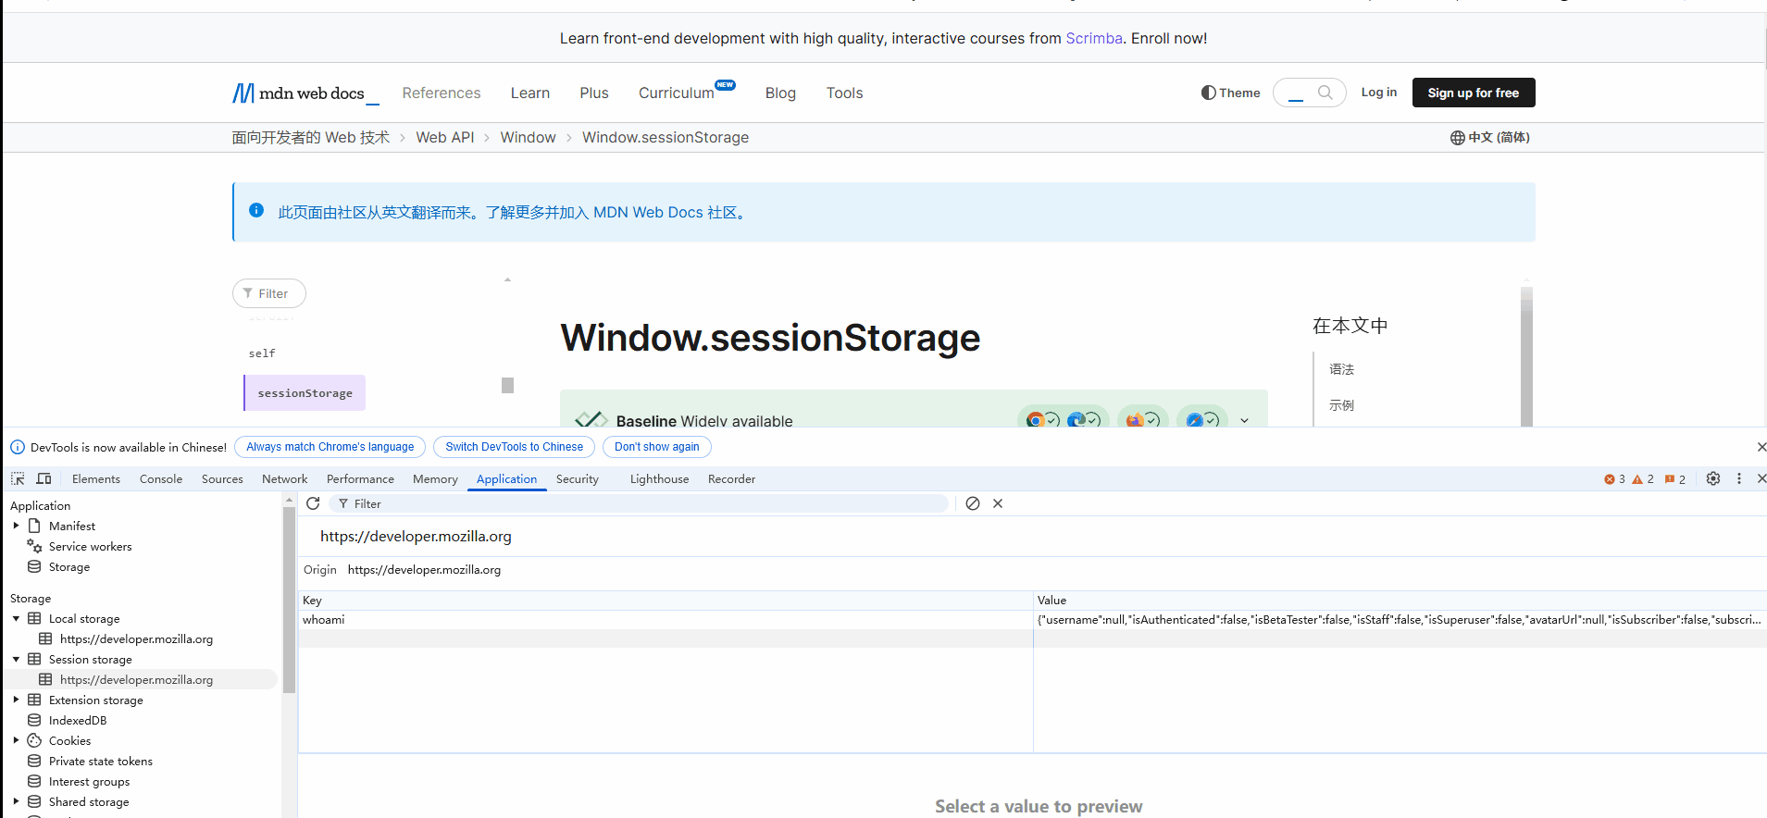Image resolution: width=1767 pixels, height=818 pixels.
Task: Click the Log in link
Action: tap(1379, 92)
